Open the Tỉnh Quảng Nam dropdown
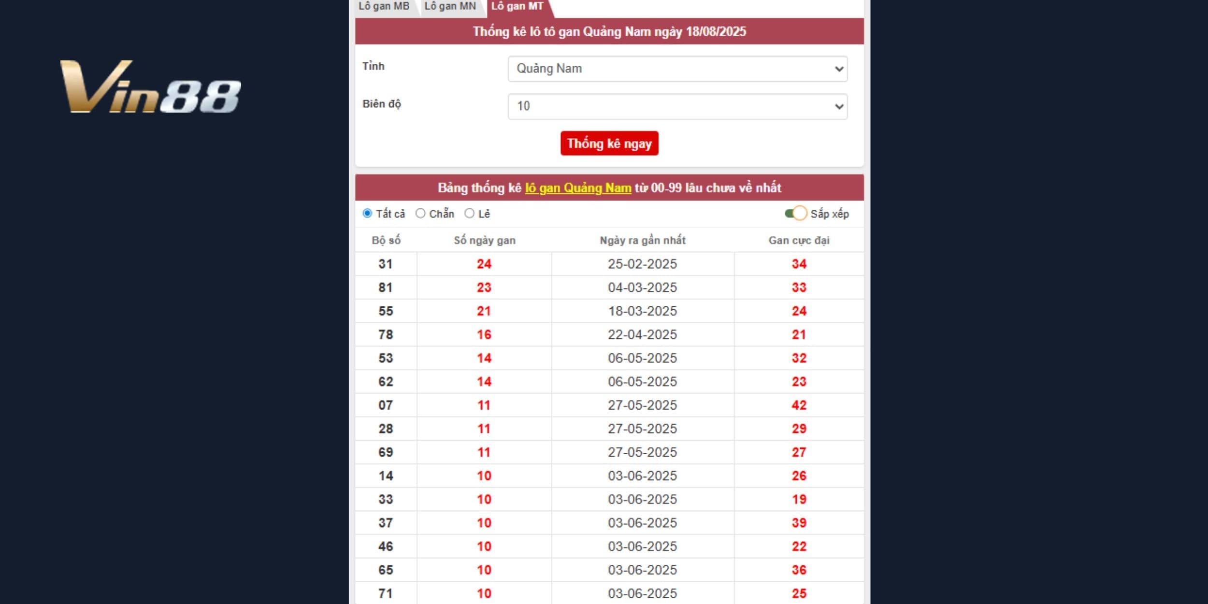The height and width of the screenshot is (604, 1208). tap(677, 69)
